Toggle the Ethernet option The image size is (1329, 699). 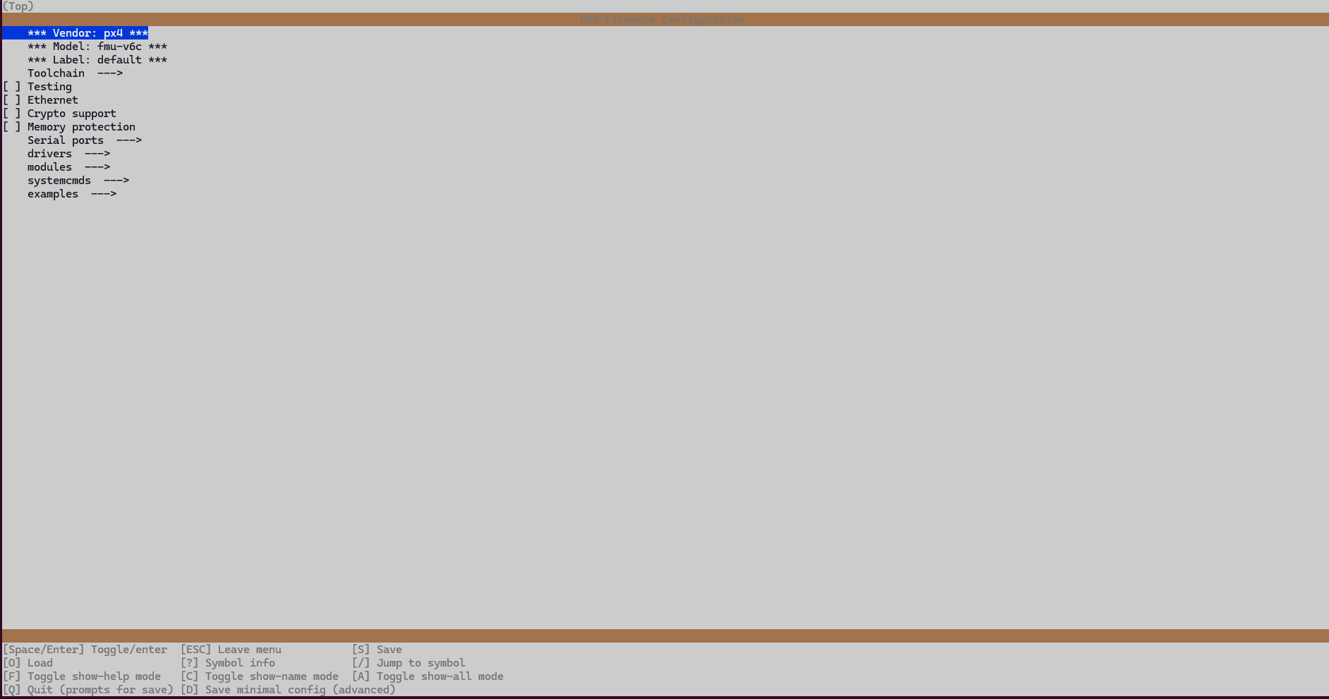tap(53, 99)
